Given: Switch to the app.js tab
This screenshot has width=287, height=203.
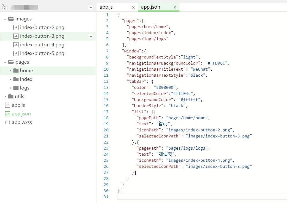Looking at the screenshot, I should (x=106, y=7).
